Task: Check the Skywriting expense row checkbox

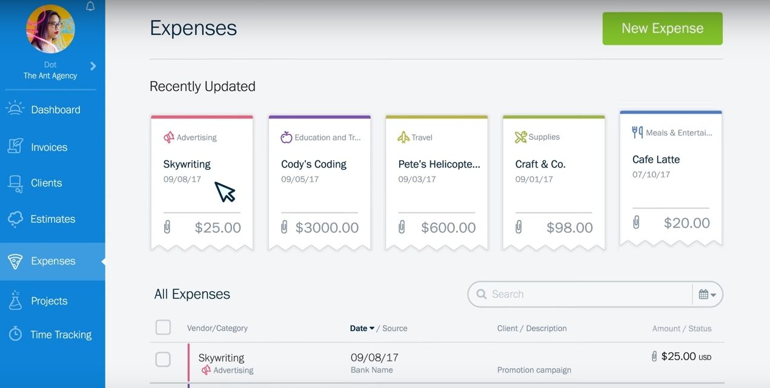Action: [163, 359]
